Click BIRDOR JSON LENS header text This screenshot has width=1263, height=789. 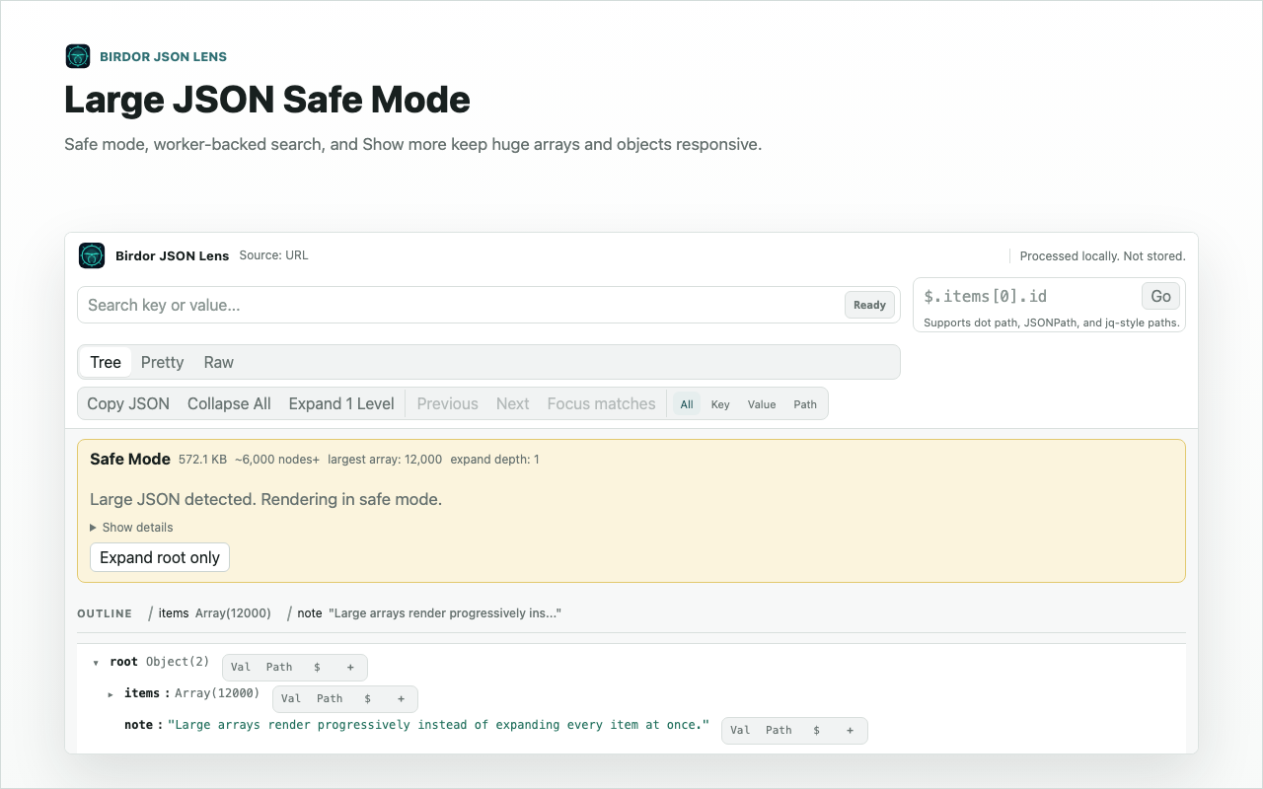click(163, 57)
